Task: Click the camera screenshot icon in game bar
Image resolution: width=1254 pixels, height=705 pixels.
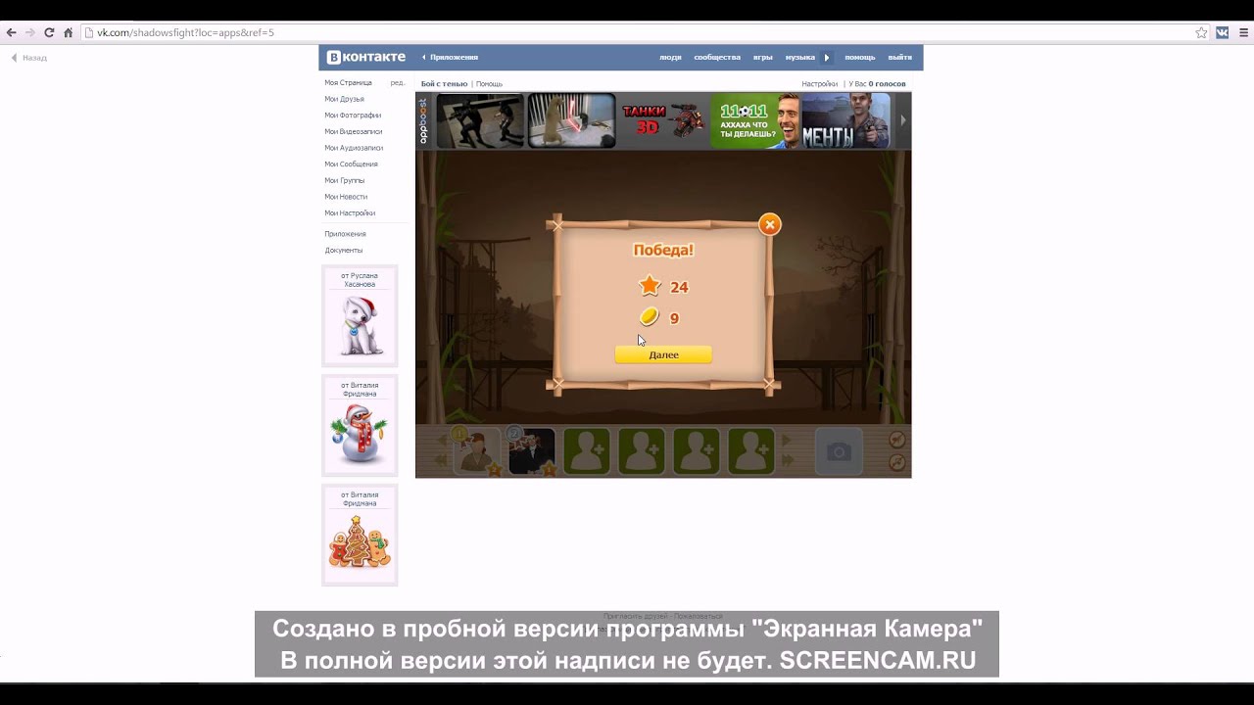Action: pyautogui.click(x=839, y=451)
